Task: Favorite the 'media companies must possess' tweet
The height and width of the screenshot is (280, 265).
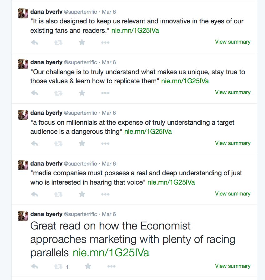Action: click(82, 194)
